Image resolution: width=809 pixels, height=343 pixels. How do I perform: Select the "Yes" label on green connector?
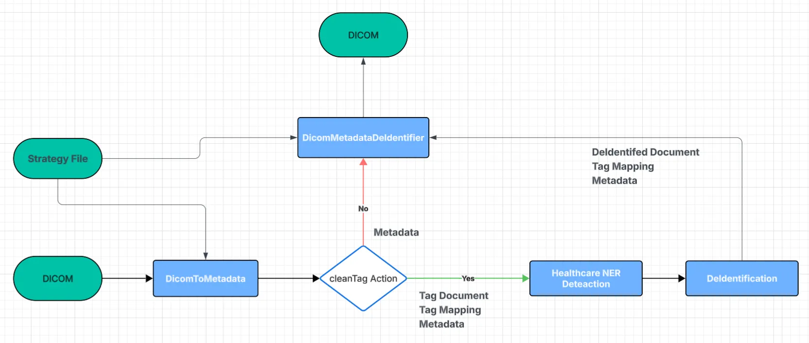point(468,278)
